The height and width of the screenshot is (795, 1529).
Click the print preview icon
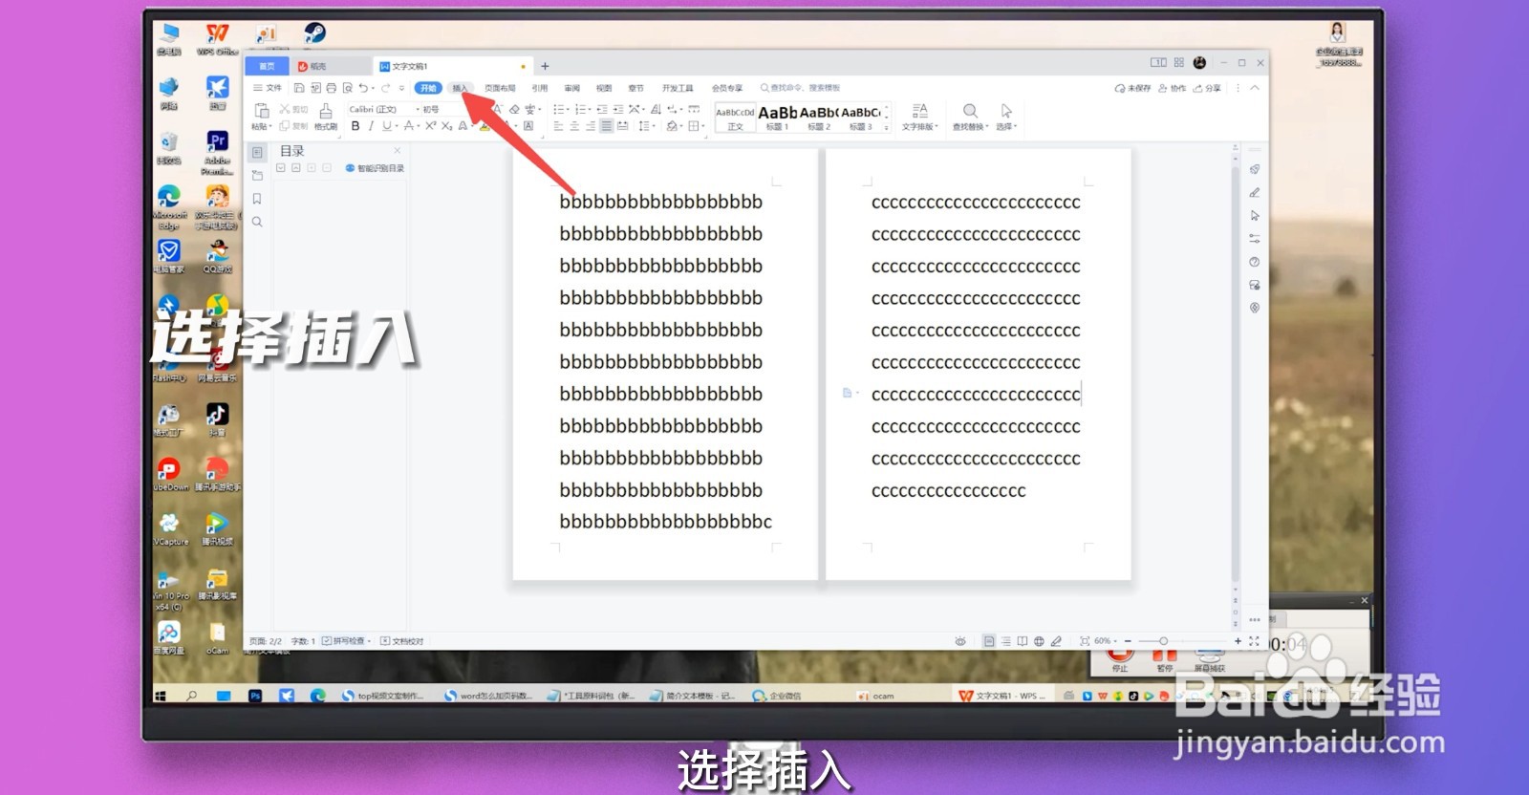coord(347,88)
